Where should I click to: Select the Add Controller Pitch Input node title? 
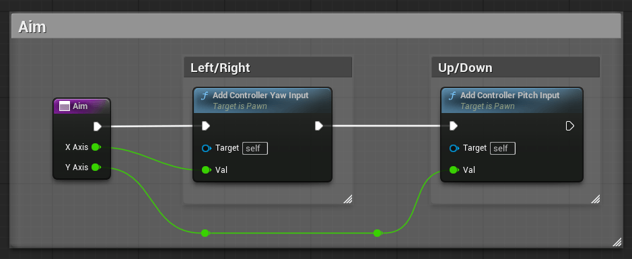click(510, 96)
